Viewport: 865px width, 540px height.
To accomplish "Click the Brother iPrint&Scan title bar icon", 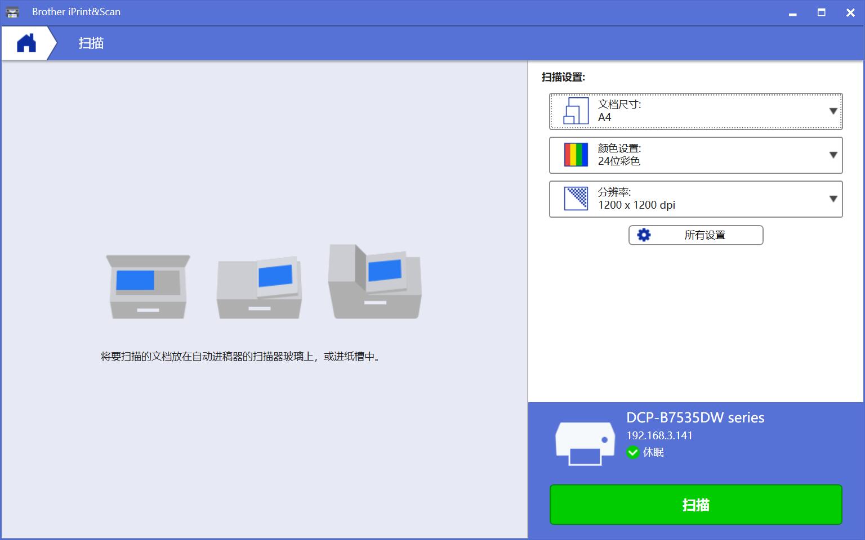I will (12, 12).
